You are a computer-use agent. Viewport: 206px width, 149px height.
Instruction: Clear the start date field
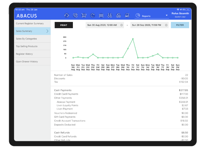click(122, 25)
